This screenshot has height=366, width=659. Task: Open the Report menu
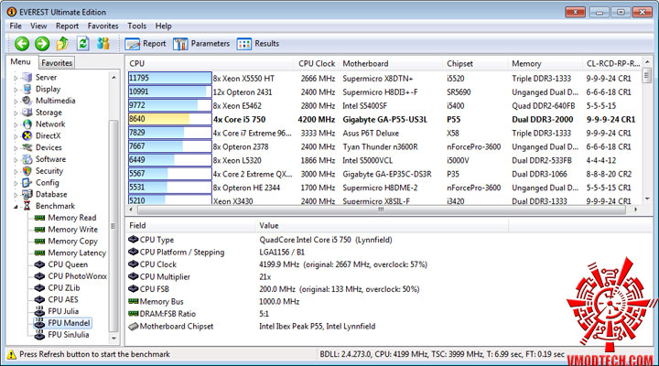[67, 26]
